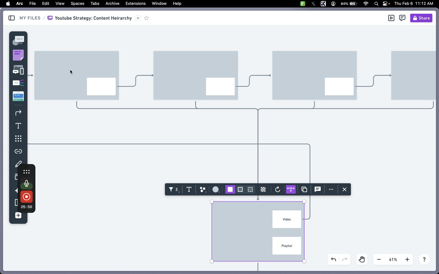This screenshot has width=439, height=274.
Task: Click the undo arrow button
Action: click(334, 259)
